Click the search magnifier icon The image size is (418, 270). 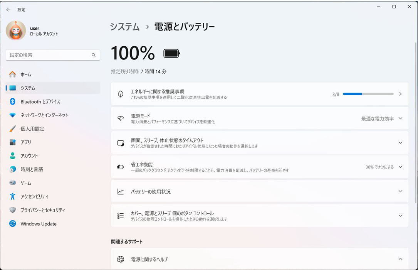coord(94,55)
